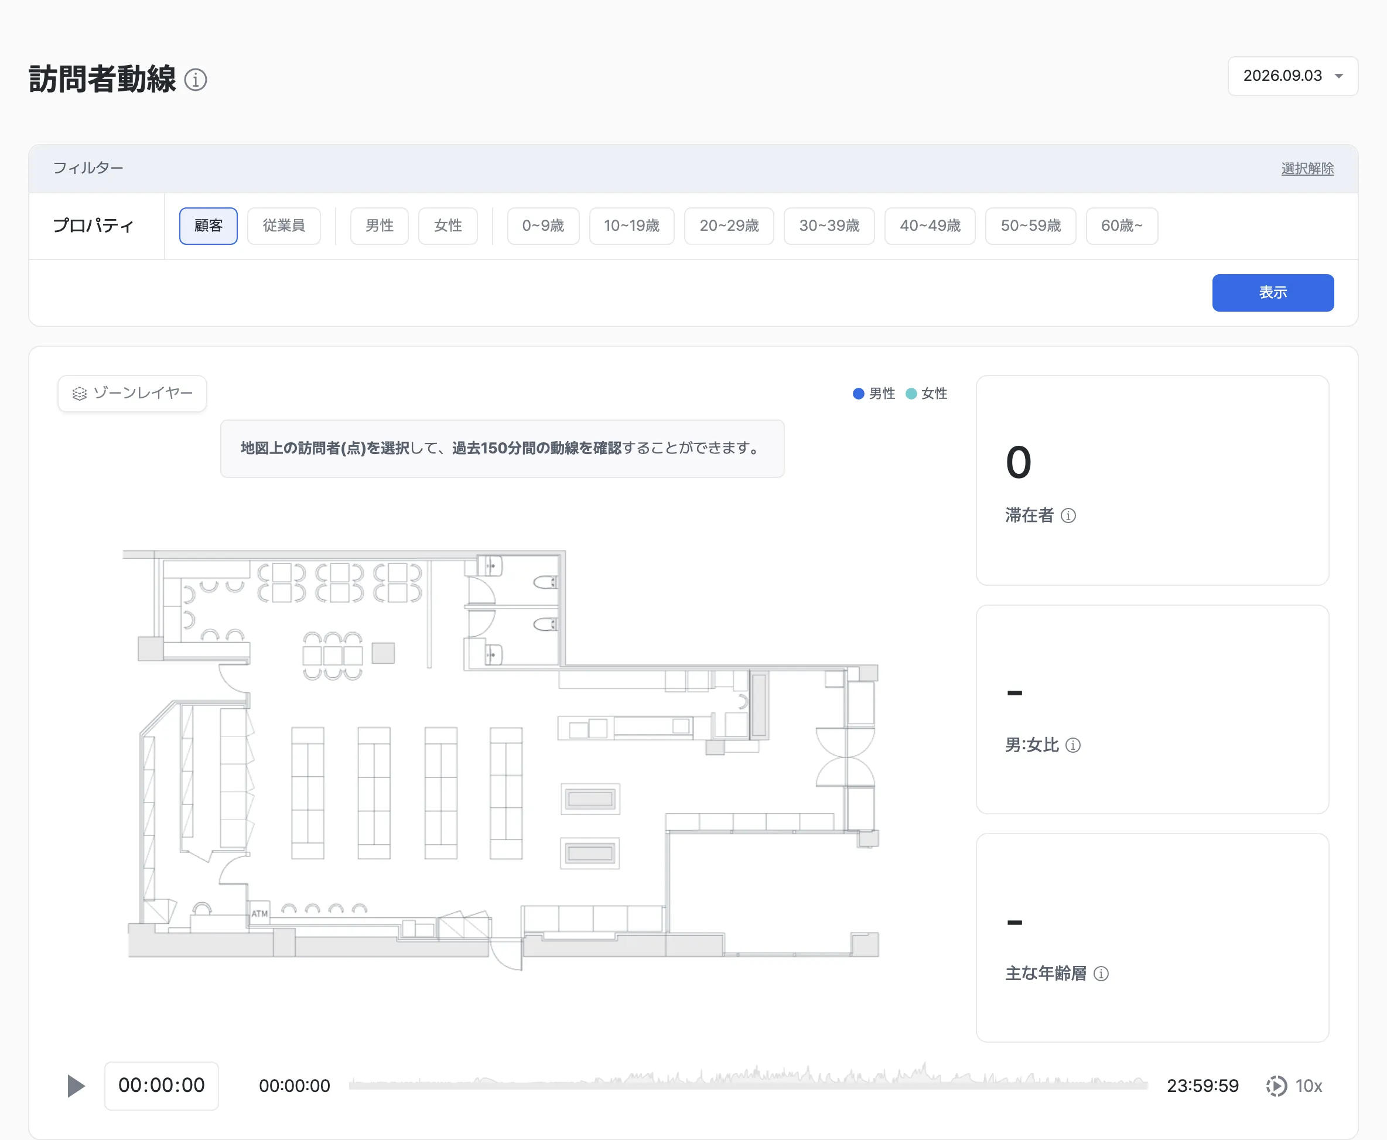
Task: Toggle the 顧客 filter chip
Action: [208, 226]
